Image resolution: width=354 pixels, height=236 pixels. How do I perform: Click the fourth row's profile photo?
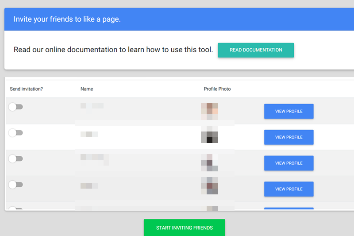pos(209,186)
